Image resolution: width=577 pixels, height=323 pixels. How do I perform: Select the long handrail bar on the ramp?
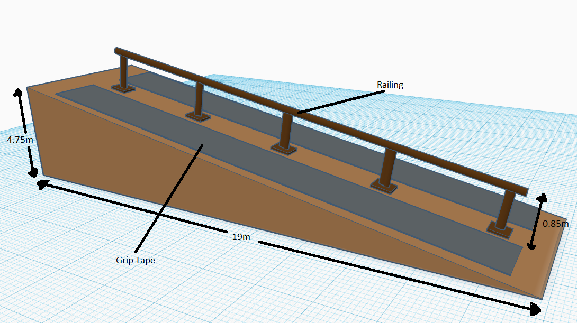[x=320, y=121]
